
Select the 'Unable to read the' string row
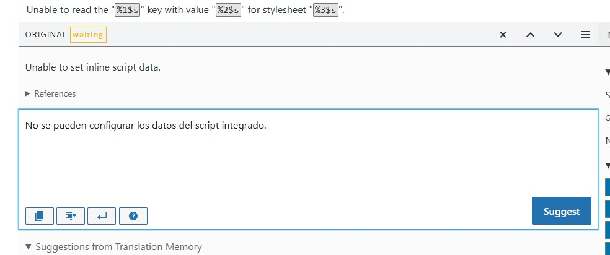[x=248, y=10]
